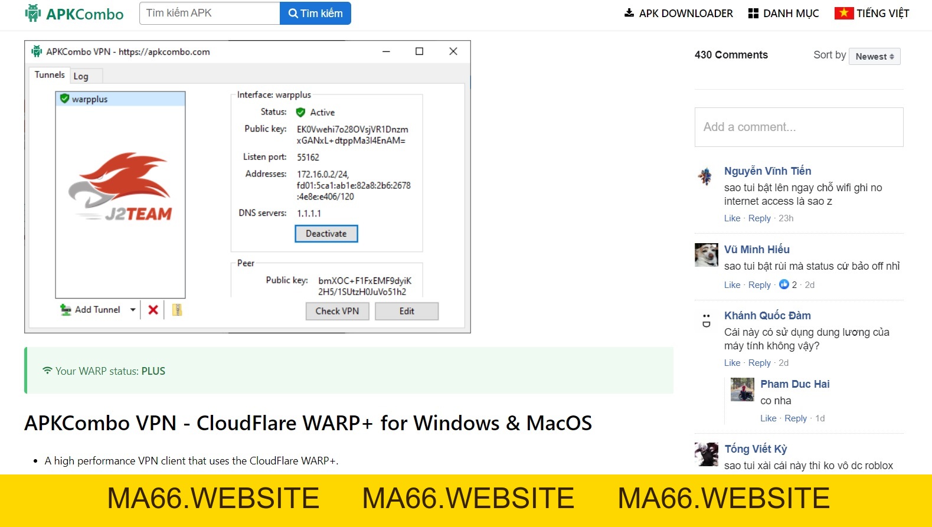The image size is (932, 527).
Task: Open the Danh Mục categories menu
Action: (x=784, y=14)
